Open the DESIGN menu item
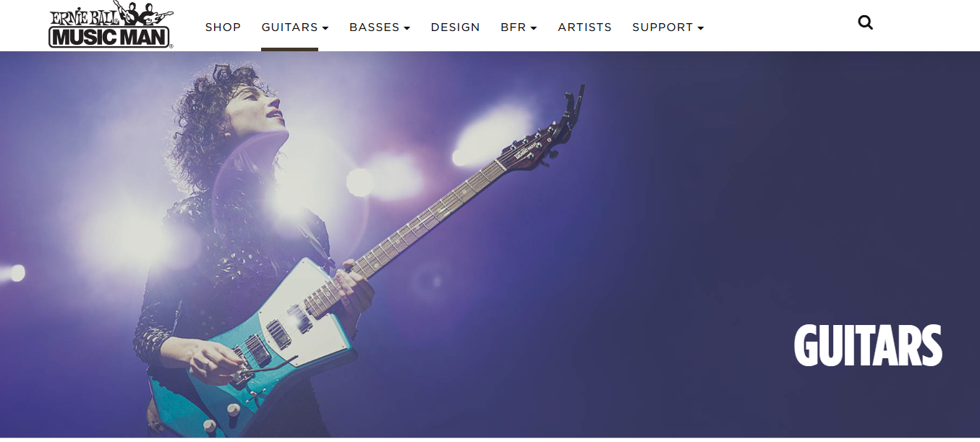The image size is (980, 442). click(456, 27)
